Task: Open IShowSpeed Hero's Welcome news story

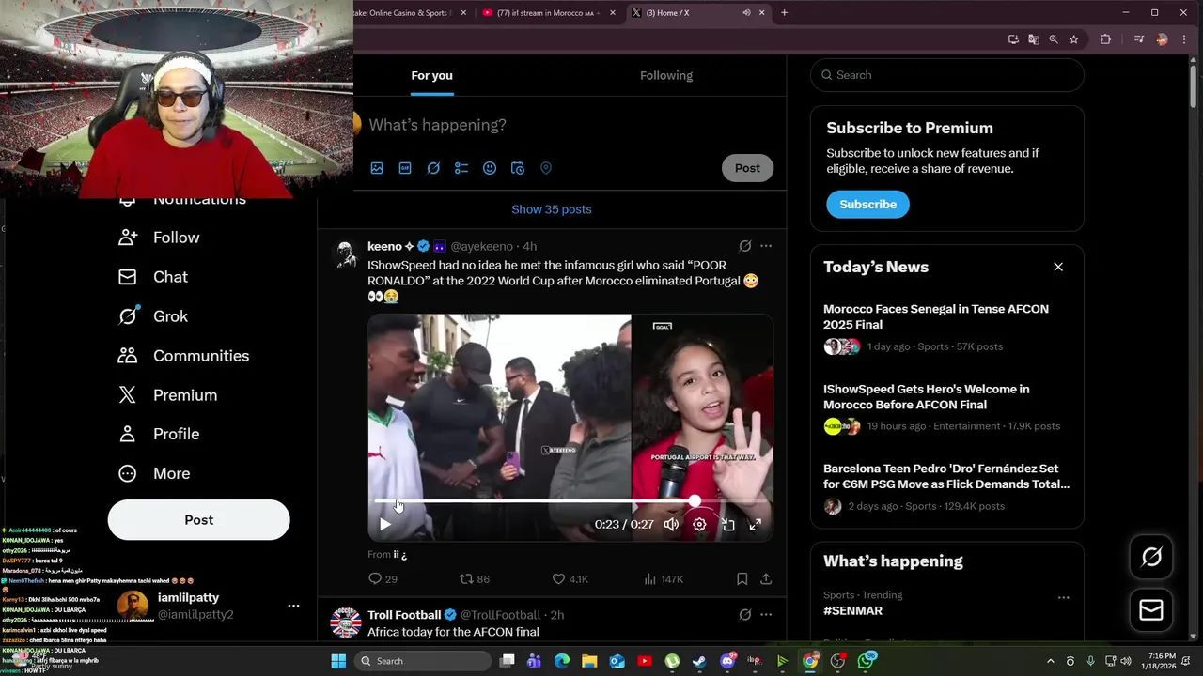Action: tap(947, 407)
